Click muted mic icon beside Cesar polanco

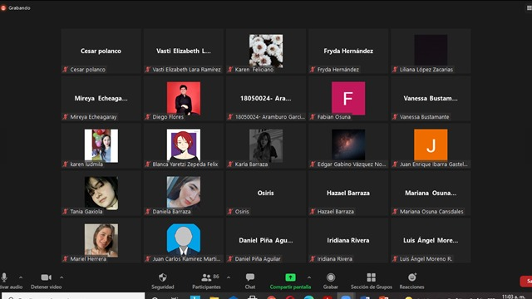coord(66,70)
